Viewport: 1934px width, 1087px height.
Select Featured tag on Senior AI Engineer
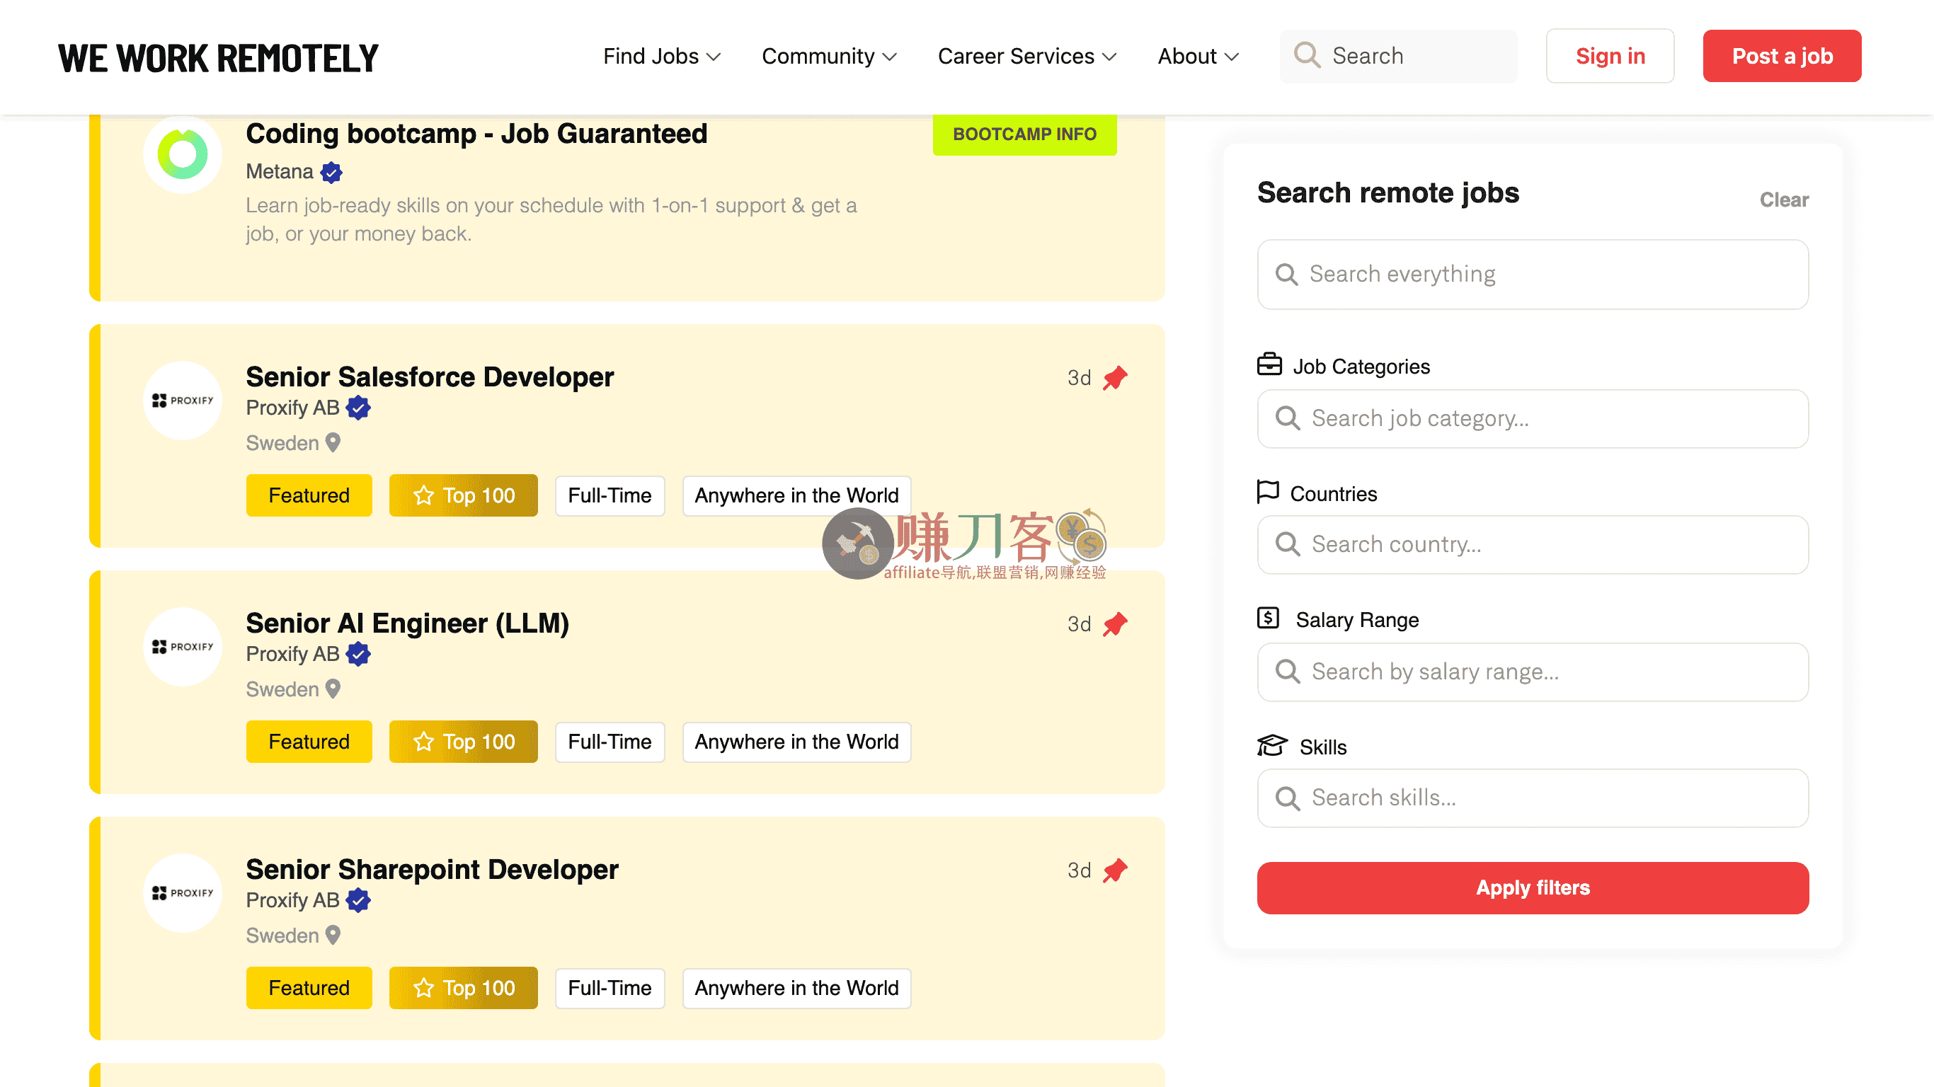(x=309, y=742)
